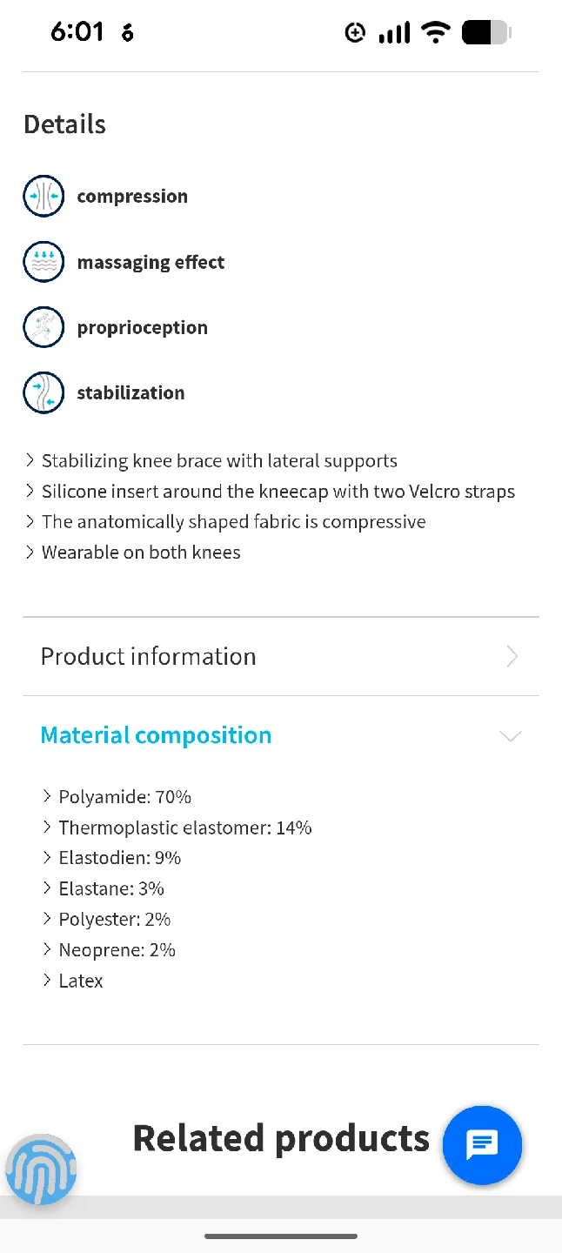Tap the proprioception runner icon
Screen dimensions: 562x1253
click(43, 327)
